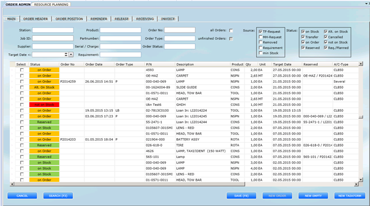Click the Requirement input field
The image size is (370, 206).
(120, 55)
